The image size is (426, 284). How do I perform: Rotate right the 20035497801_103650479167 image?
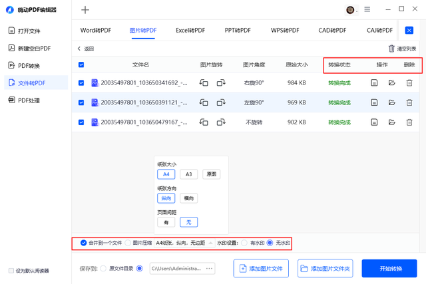pyautogui.click(x=221, y=122)
